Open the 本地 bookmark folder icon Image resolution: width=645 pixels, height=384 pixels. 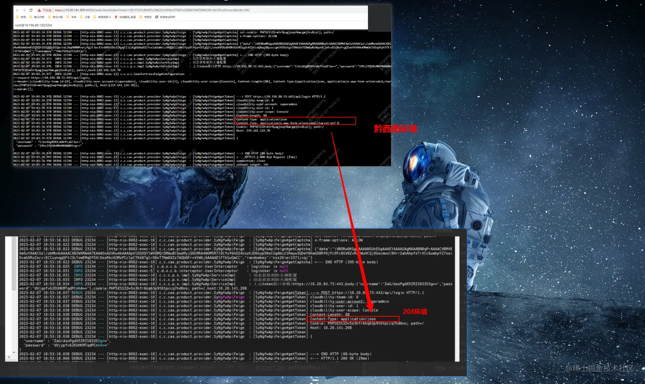[x=67, y=17]
